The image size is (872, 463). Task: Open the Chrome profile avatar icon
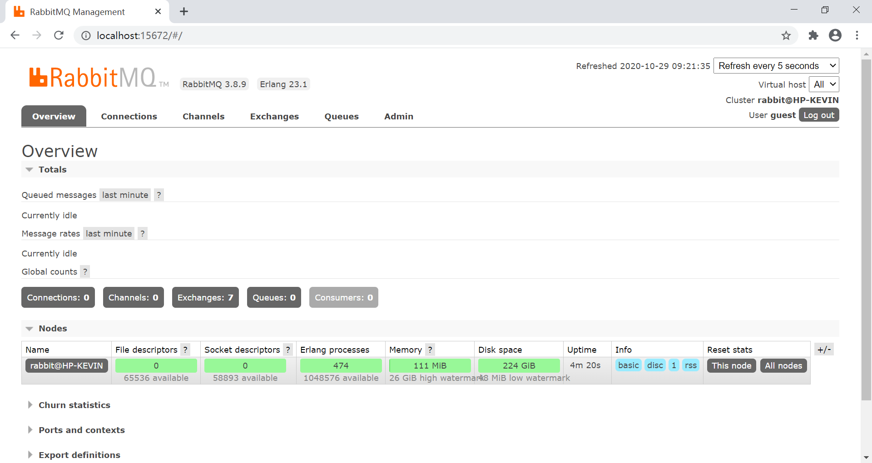tap(835, 35)
